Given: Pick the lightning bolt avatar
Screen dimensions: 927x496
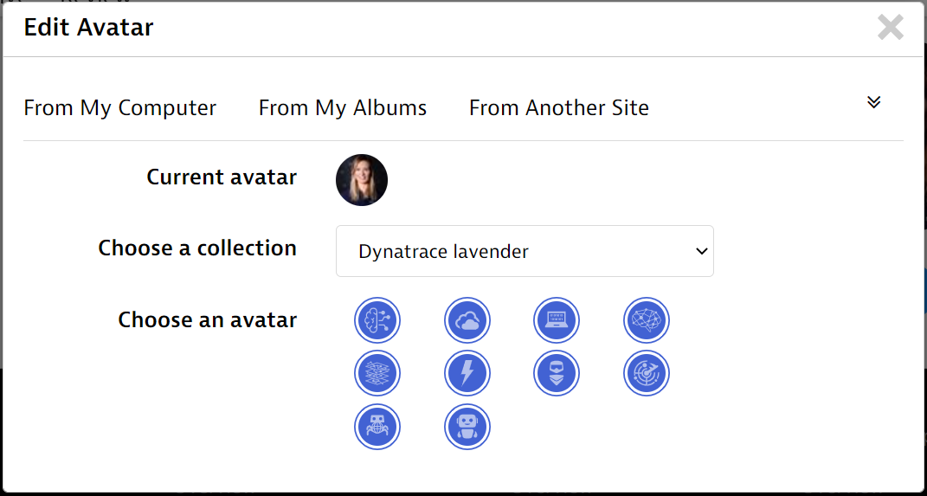Looking at the screenshot, I should pos(467,374).
